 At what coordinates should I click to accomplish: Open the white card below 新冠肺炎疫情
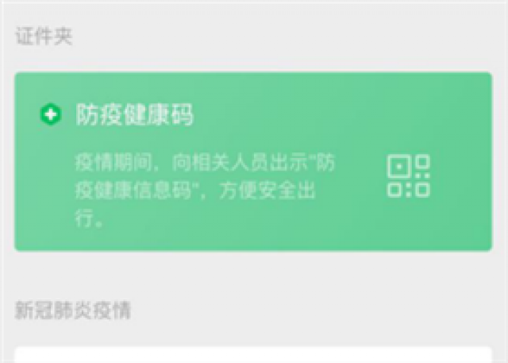point(253,354)
